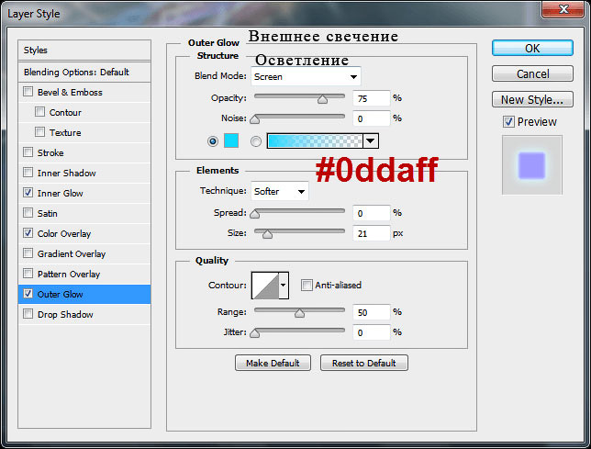Check the Gradient Overlay checkbox
The image size is (591, 449).
(x=28, y=253)
